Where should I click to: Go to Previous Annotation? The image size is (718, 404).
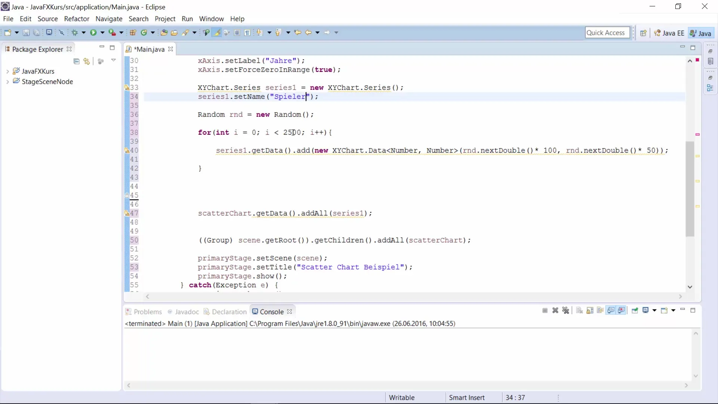click(278, 33)
